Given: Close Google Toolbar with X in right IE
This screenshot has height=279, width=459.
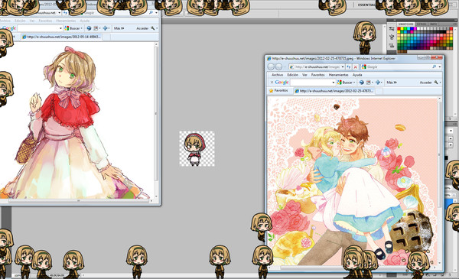Looking at the screenshot, I should click(272, 83).
